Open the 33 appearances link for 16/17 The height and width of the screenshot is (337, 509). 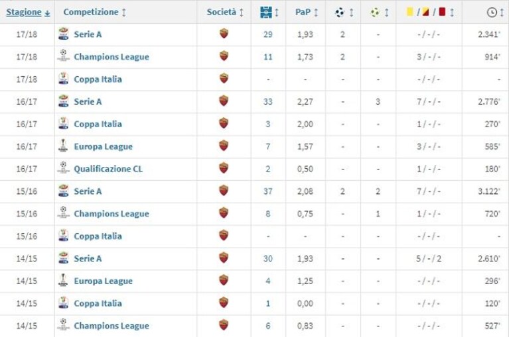pos(268,101)
